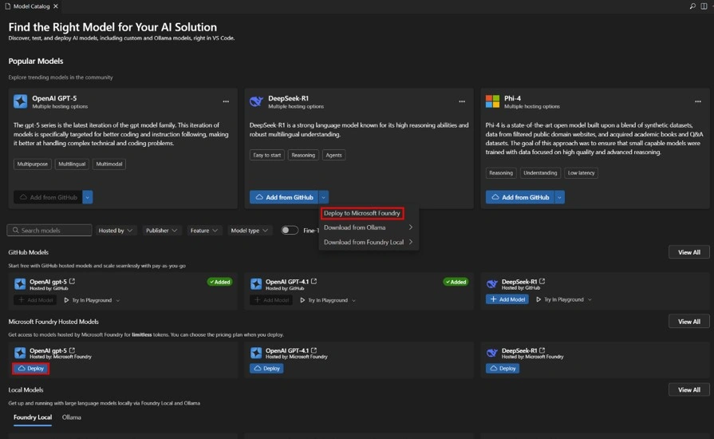Open the Publisher filter dropdown
The width and height of the screenshot is (714, 439).
pyautogui.click(x=161, y=231)
